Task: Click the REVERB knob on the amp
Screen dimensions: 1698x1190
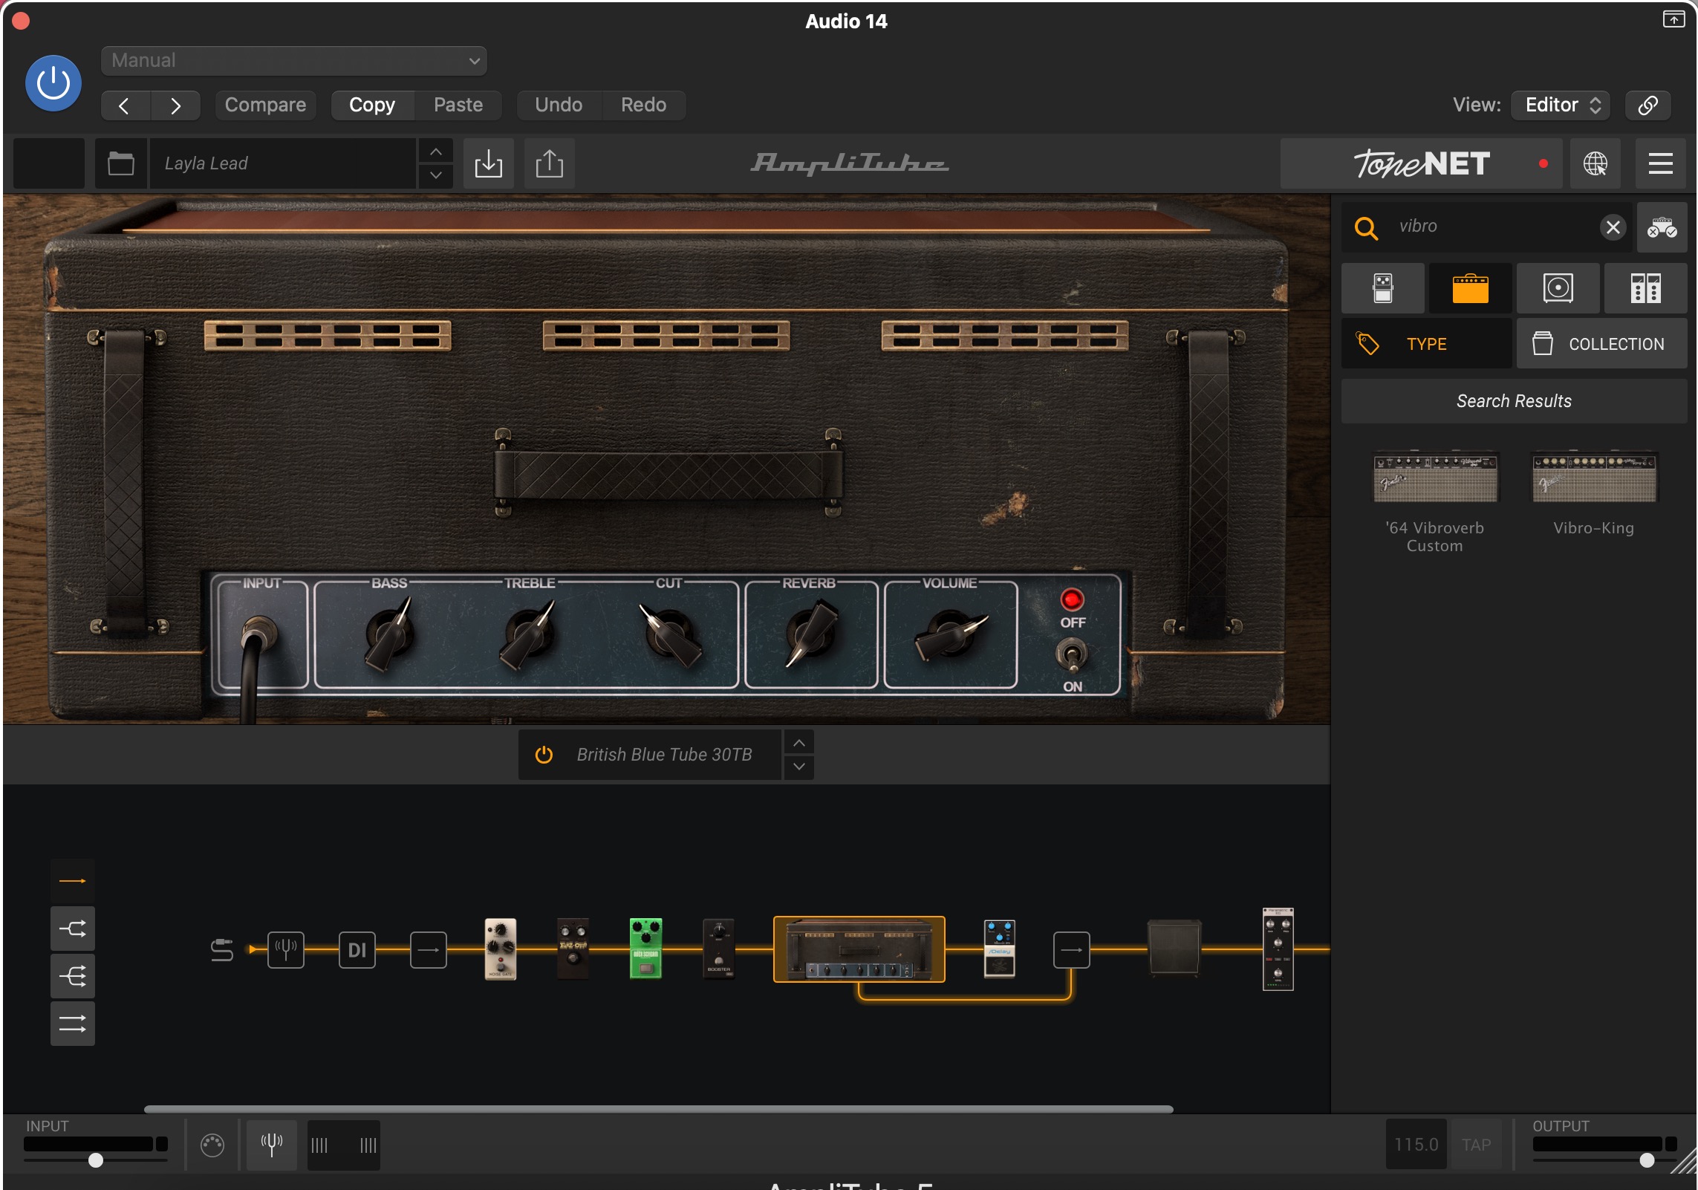Action: (x=812, y=633)
